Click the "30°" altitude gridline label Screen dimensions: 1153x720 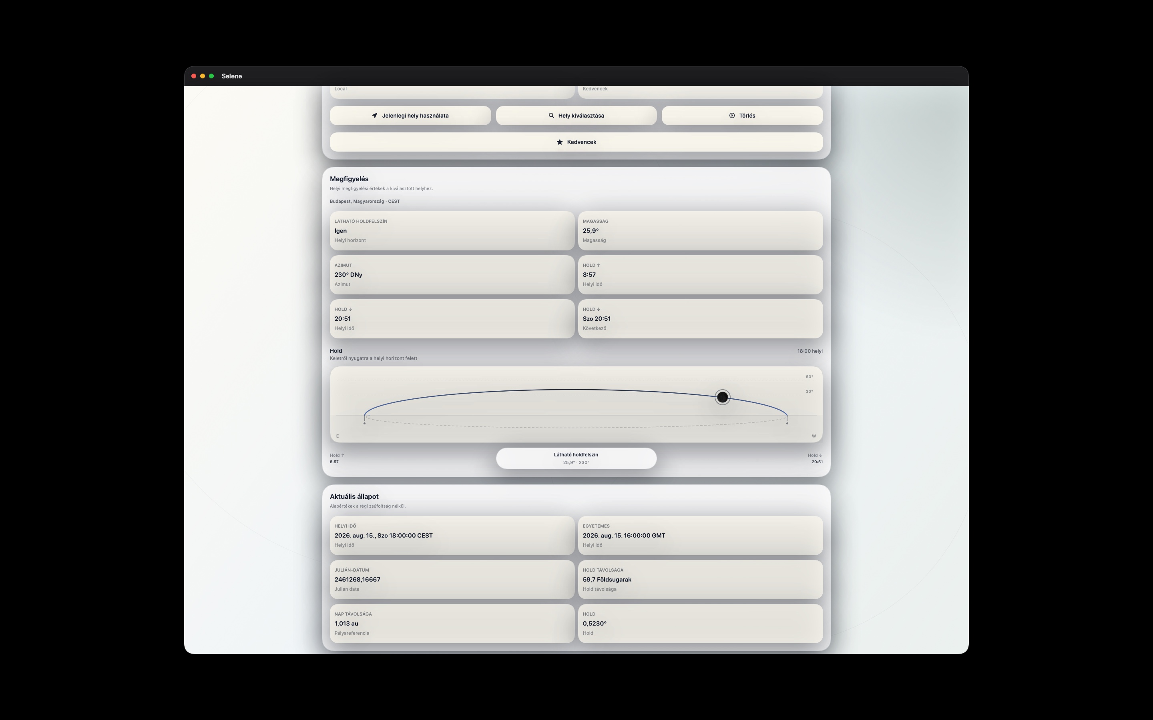click(x=810, y=392)
